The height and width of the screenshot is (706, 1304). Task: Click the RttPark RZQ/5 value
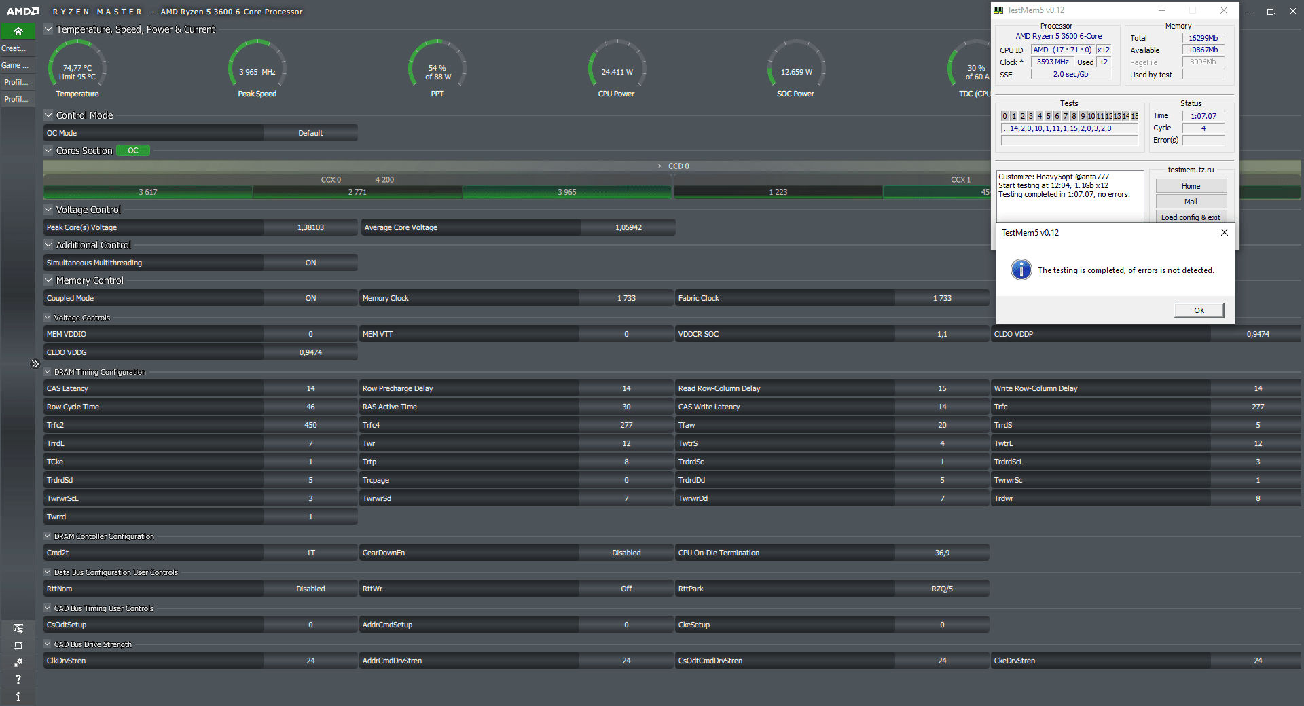tap(942, 589)
